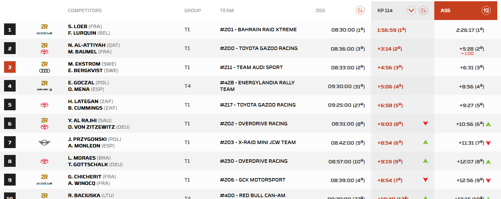501x199 pixels.
Task: Open KP 114 checkpoint dropdown chevron
Action: click(411, 10)
